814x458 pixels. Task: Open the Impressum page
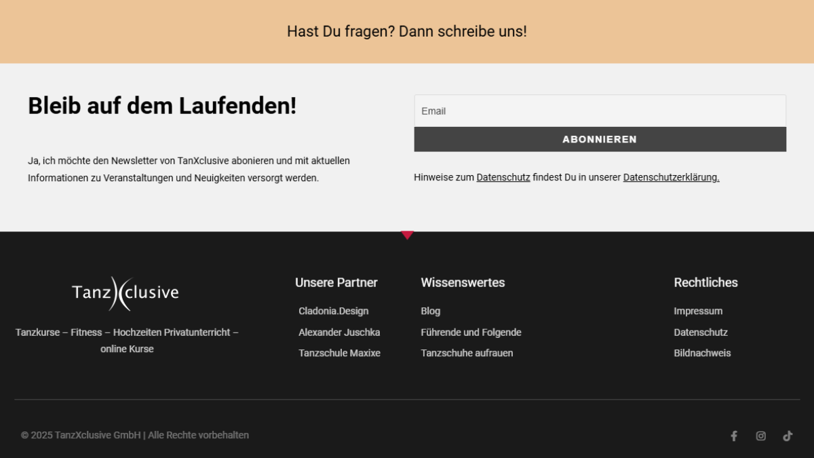698,311
